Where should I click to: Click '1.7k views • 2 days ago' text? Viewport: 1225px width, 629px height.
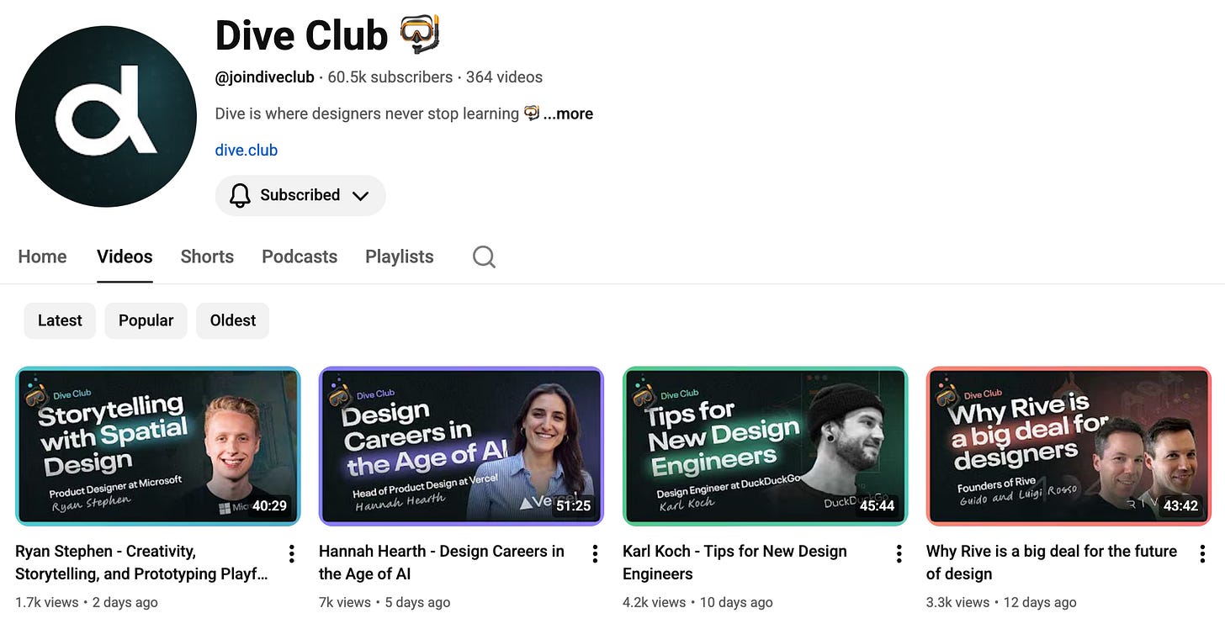tap(87, 602)
